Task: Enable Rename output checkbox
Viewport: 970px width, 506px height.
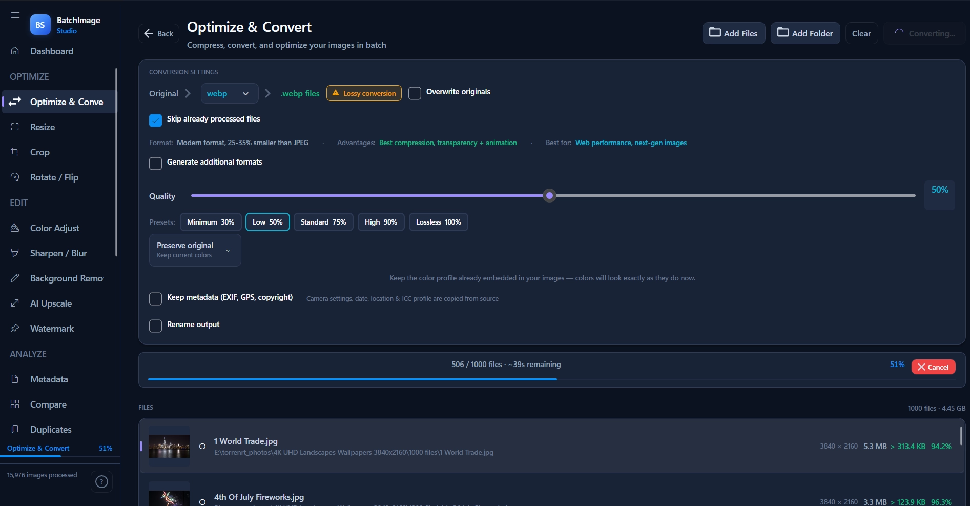Action: [155, 326]
